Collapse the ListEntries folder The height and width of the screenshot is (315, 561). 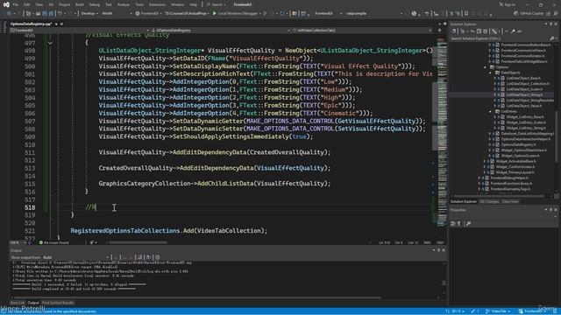(x=491, y=111)
